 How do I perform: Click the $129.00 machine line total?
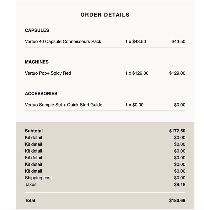click(177, 73)
